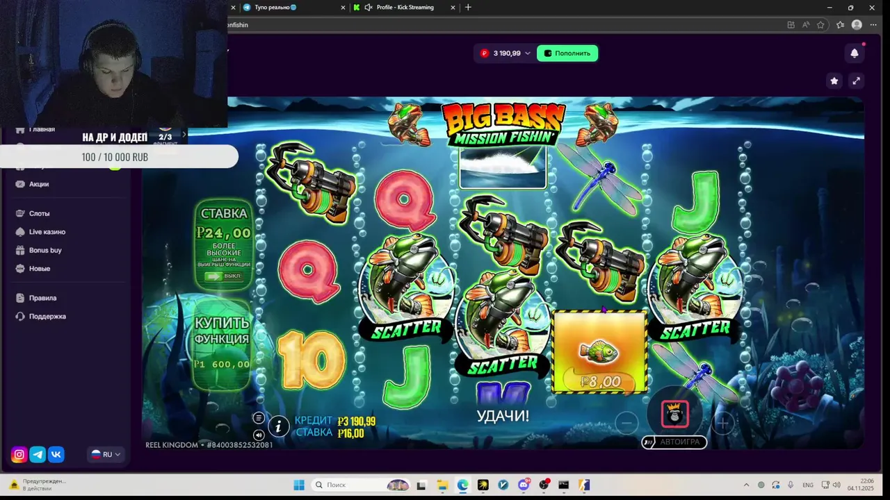
Task: Show hidden system tray icons chevron
Action: point(746,485)
